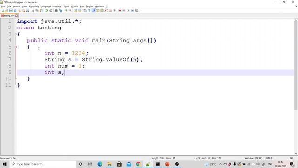Open the Settings menu
This screenshot has width=298, height=168.
pyautogui.click(x=57, y=7)
